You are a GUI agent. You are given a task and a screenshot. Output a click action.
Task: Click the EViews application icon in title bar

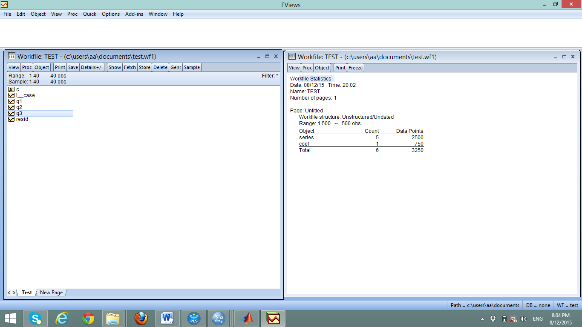click(4, 4)
